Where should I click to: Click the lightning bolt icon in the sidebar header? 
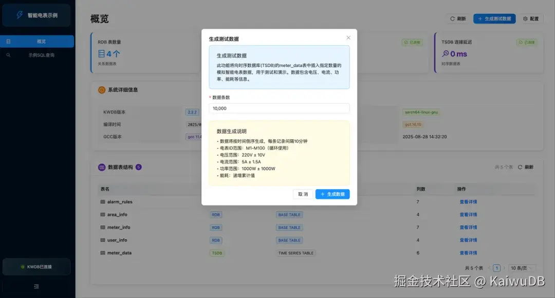point(21,15)
